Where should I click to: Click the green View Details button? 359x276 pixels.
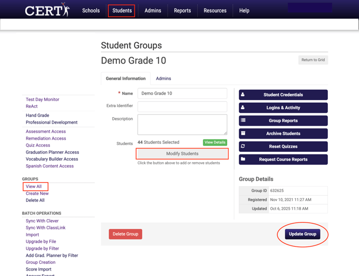click(215, 142)
